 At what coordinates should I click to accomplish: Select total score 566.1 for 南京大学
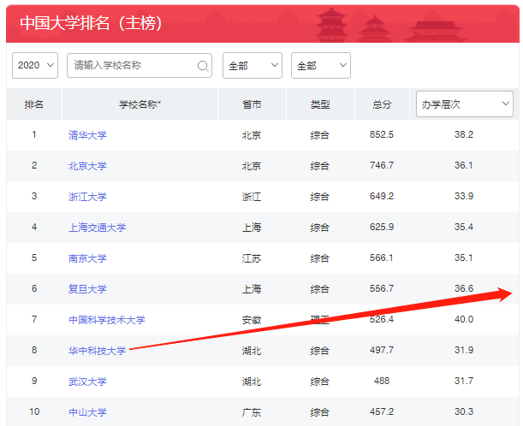point(382,257)
